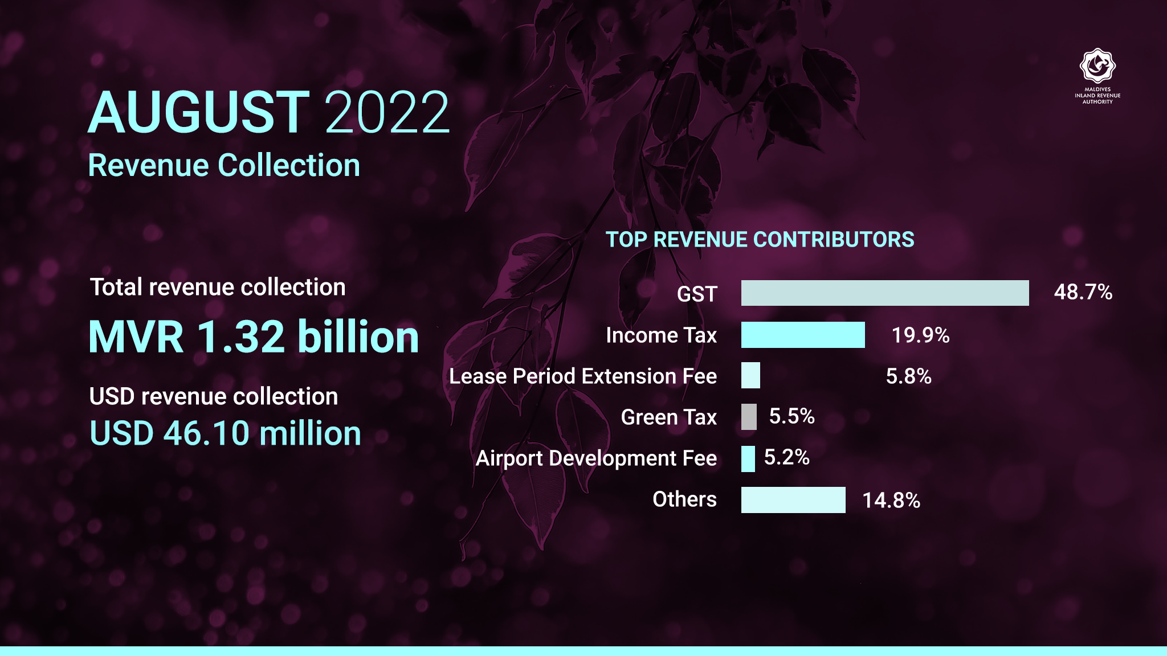Click the '48.7%' value
Viewport: 1167px width, 656px height.
pyautogui.click(x=1083, y=292)
